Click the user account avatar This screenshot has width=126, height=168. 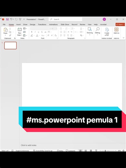point(104,19)
